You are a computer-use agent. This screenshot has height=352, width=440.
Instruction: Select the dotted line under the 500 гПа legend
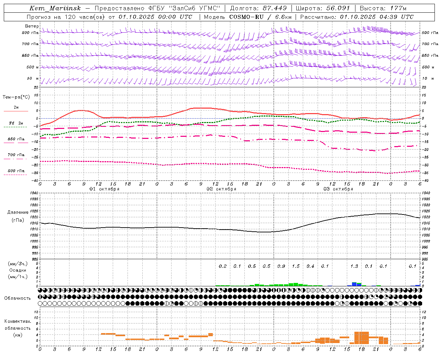point(15,175)
